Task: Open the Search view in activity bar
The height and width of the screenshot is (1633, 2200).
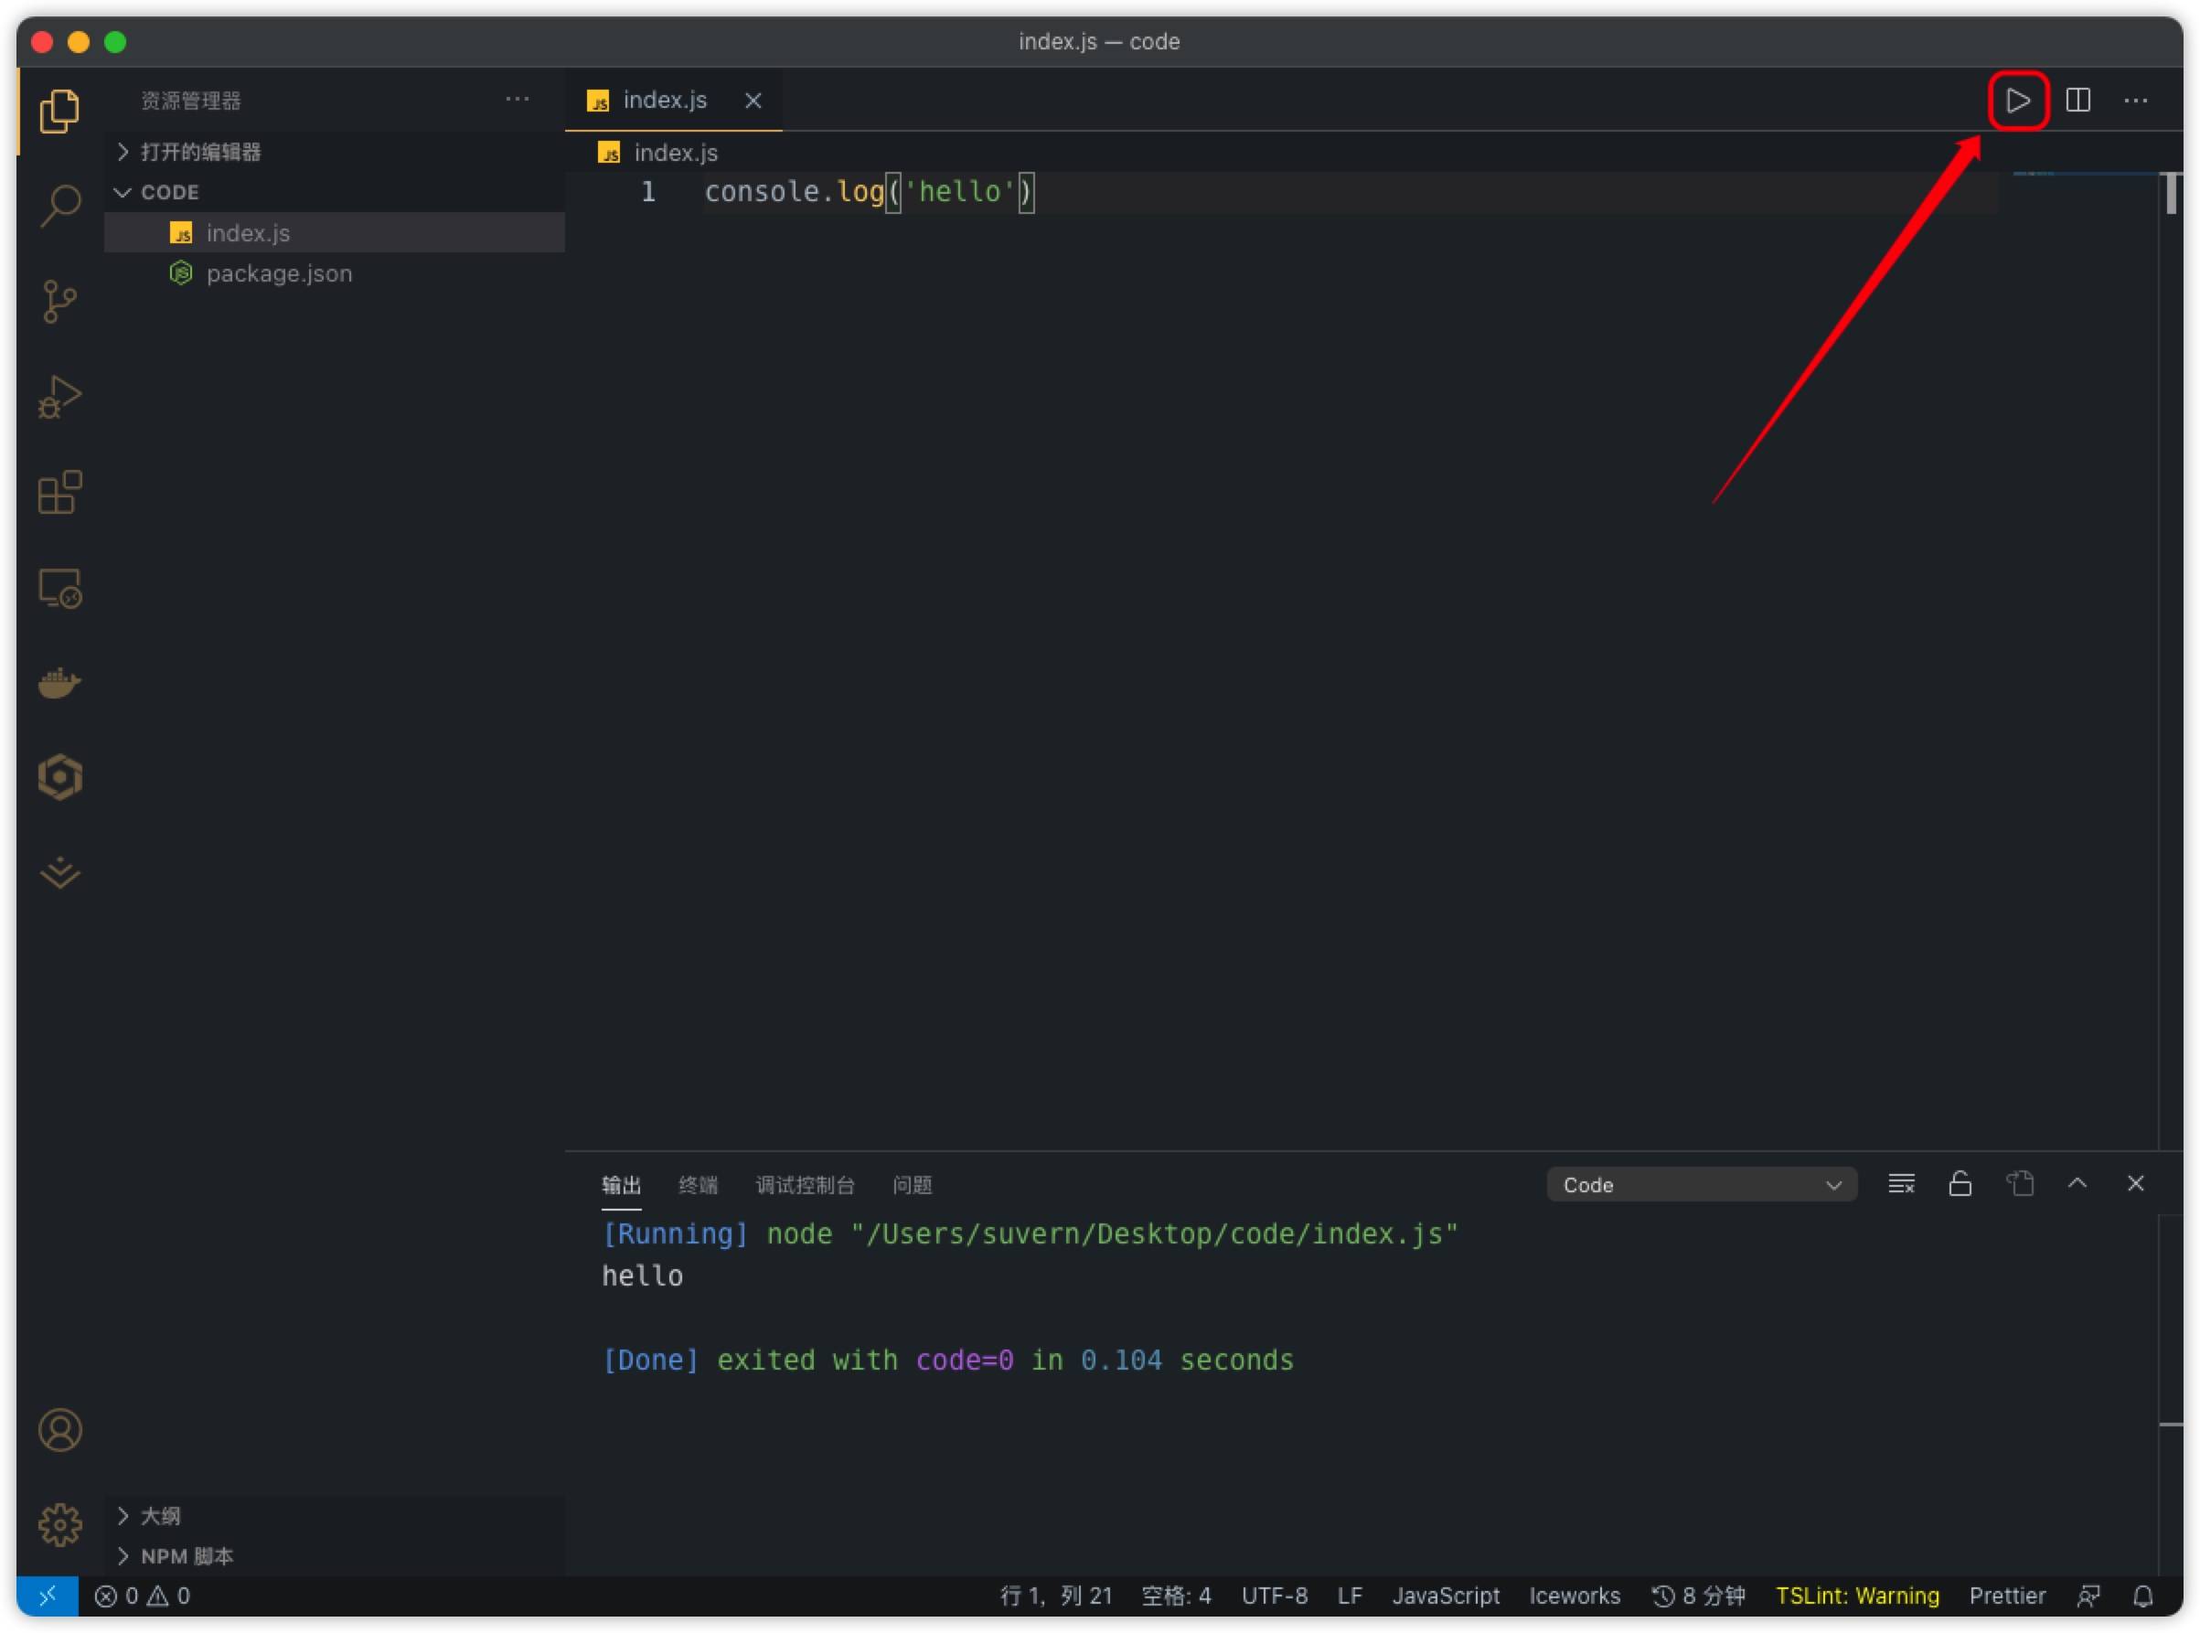Action: (59, 206)
